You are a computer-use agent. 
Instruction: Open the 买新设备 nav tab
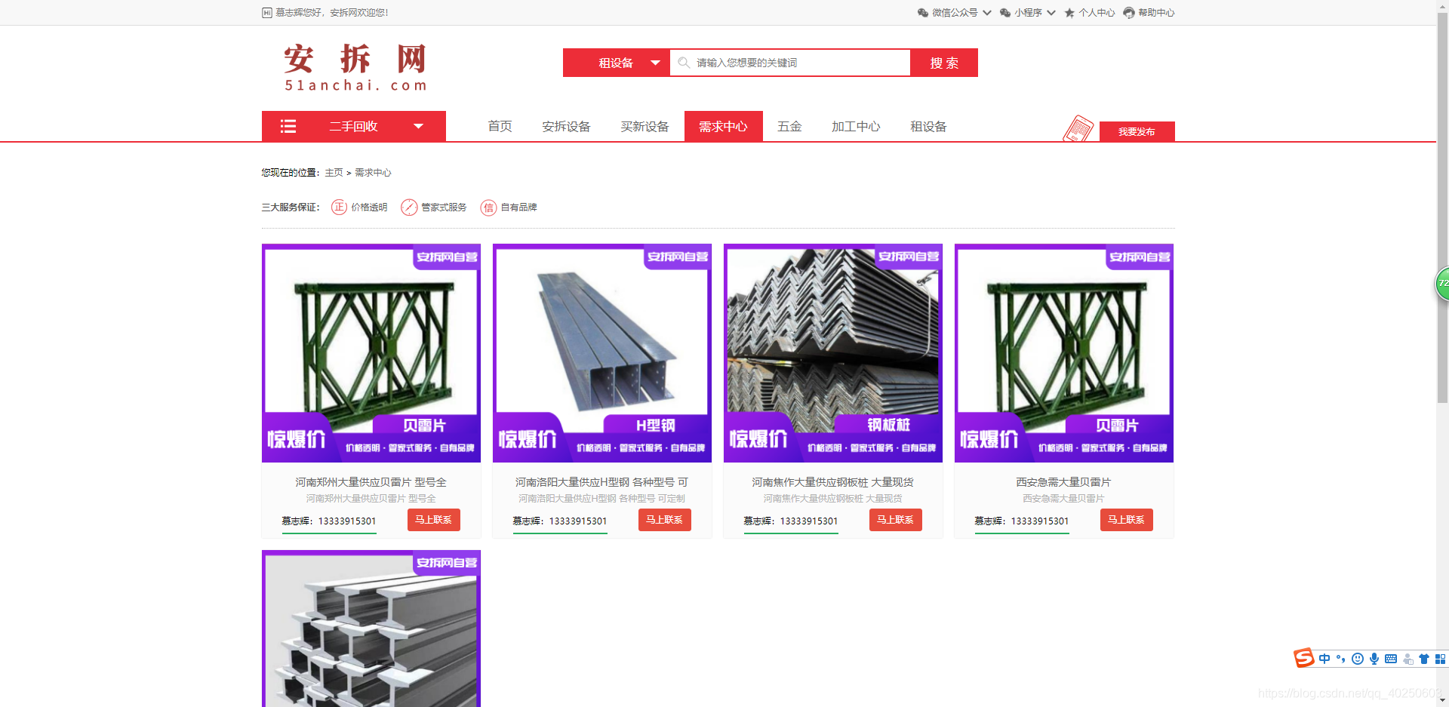pyautogui.click(x=645, y=126)
